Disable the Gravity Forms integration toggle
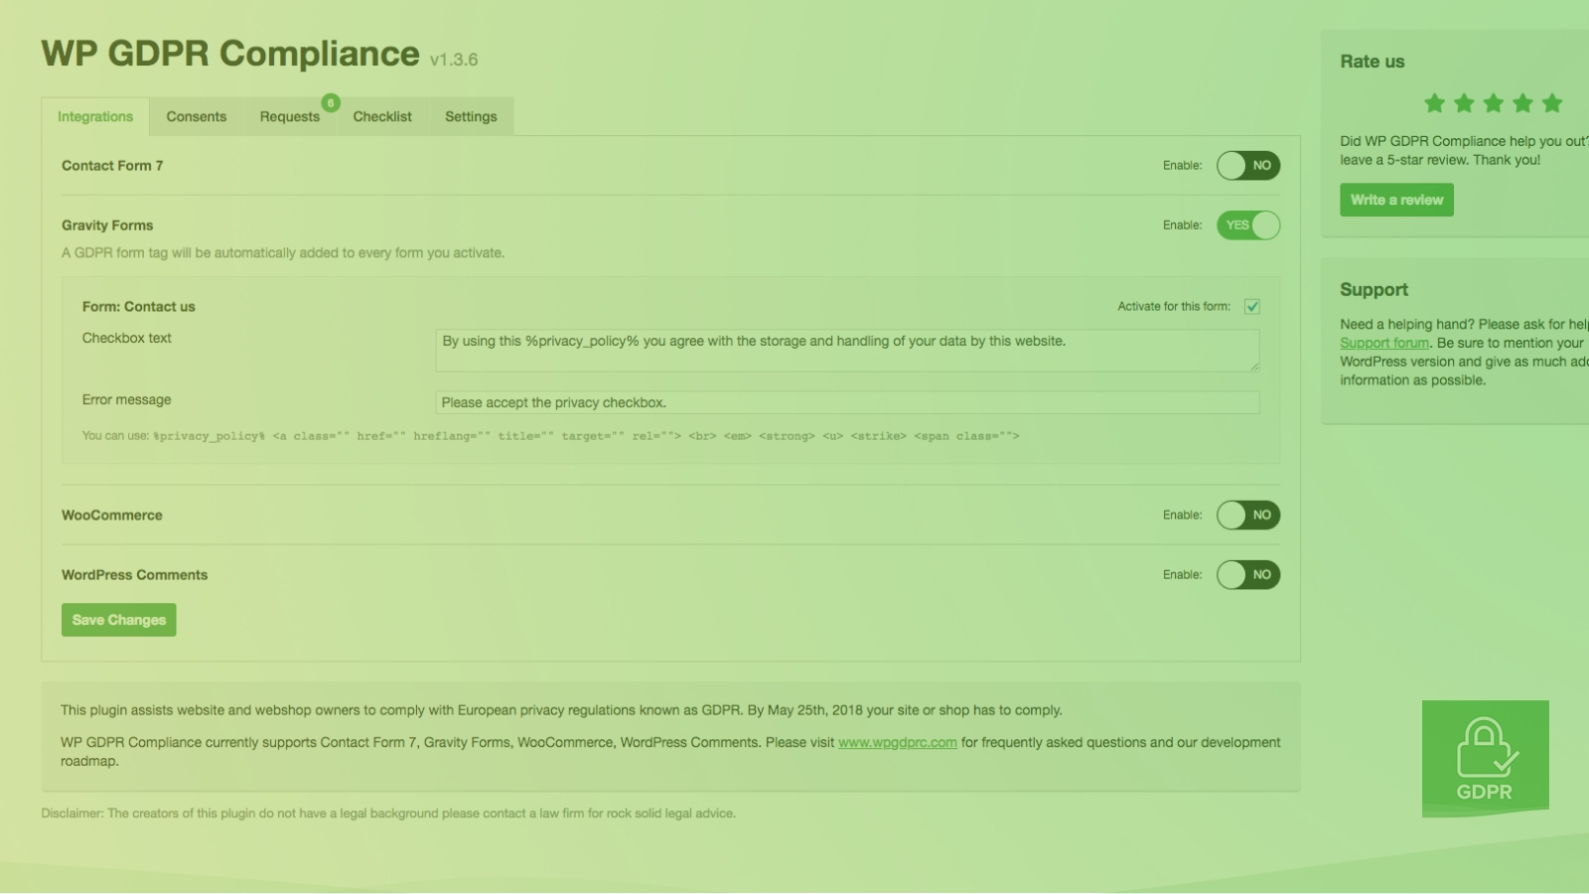This screenshot has width=1589, height=894. pyautogui.click(x=1248, y=225)
